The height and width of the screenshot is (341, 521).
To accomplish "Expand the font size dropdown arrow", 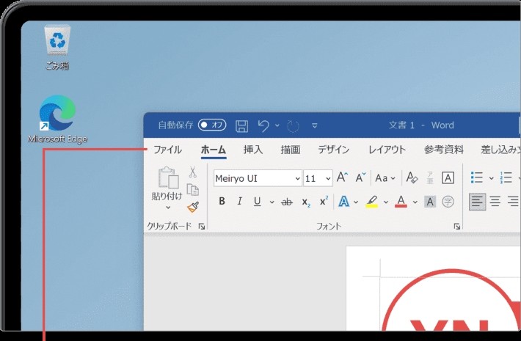I will (328, 179).
